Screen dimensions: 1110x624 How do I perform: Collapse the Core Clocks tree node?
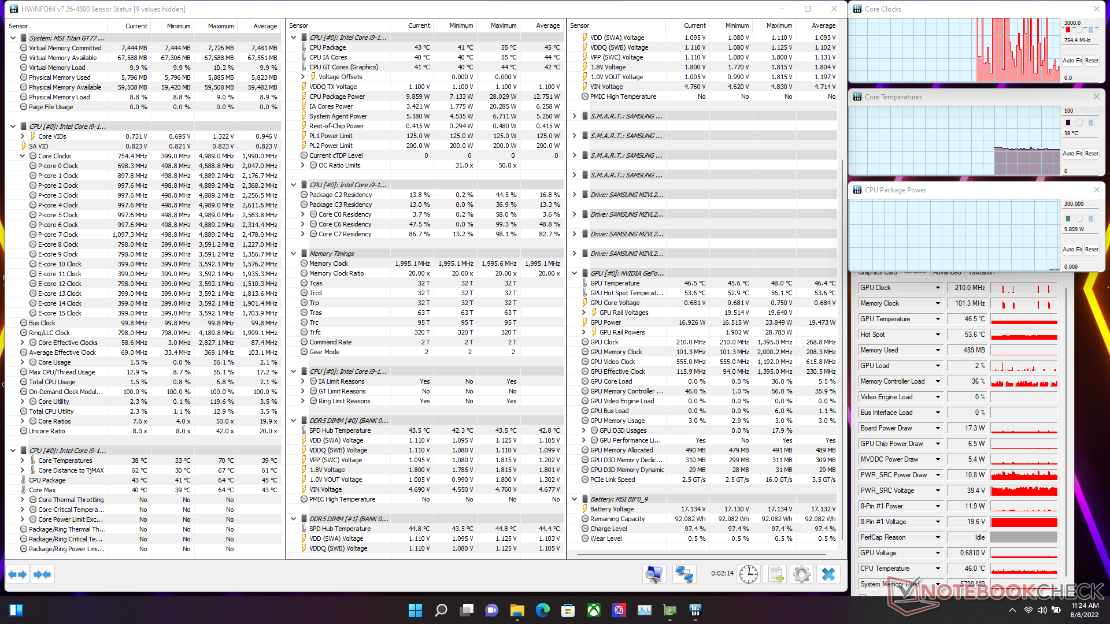(23, 156)
